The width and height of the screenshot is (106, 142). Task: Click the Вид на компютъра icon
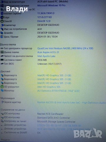tap(2, 2)
